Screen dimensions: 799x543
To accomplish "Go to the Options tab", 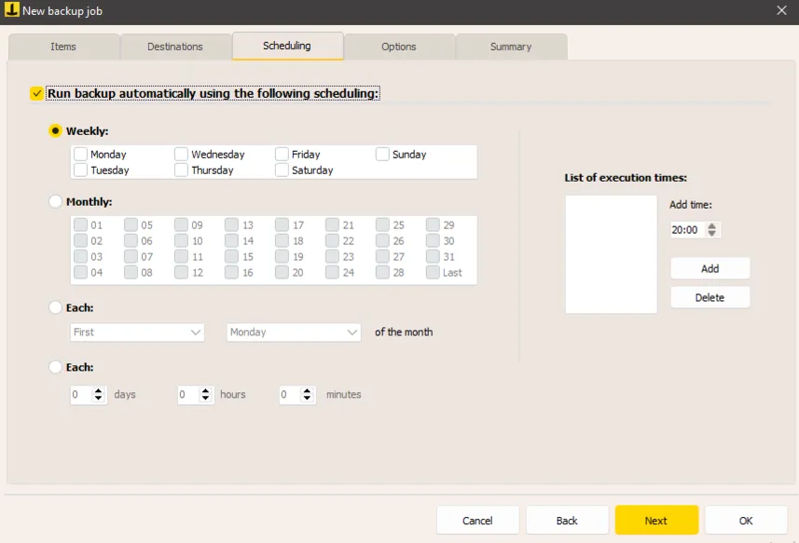I will 399,47.
